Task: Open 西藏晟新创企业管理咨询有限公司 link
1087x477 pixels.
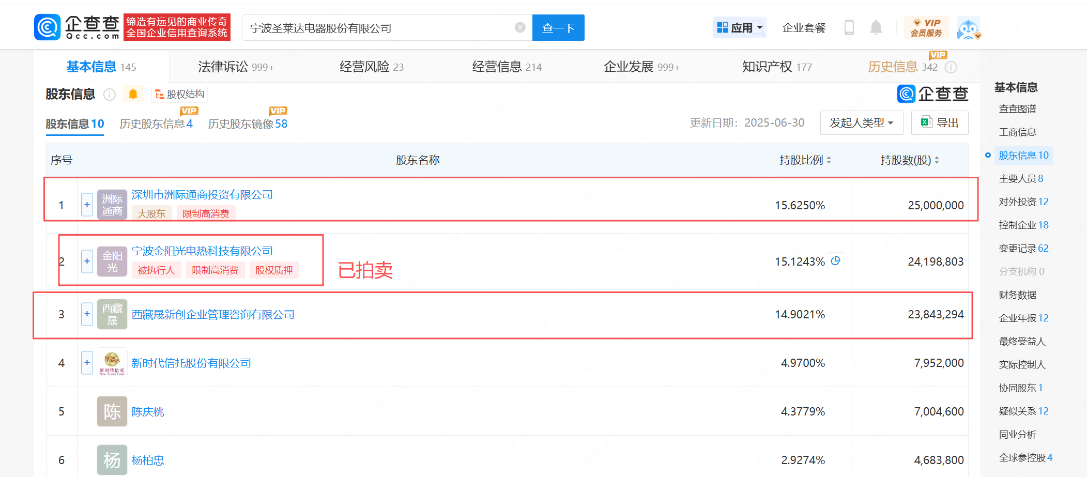Action: 213,315
